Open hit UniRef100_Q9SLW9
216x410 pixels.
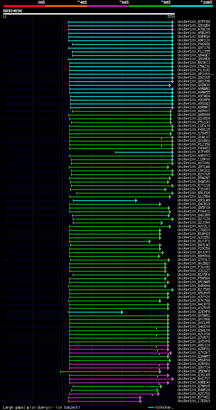(x=194, y=200)
